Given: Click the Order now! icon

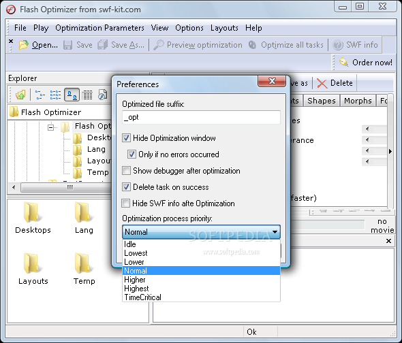Looking at the screenshot, I should click(343, 62).
